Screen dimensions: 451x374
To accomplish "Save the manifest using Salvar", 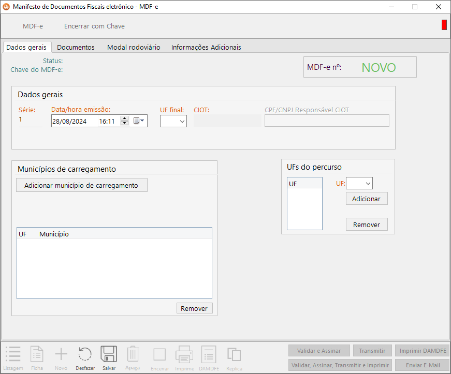I will click(109, 355).
